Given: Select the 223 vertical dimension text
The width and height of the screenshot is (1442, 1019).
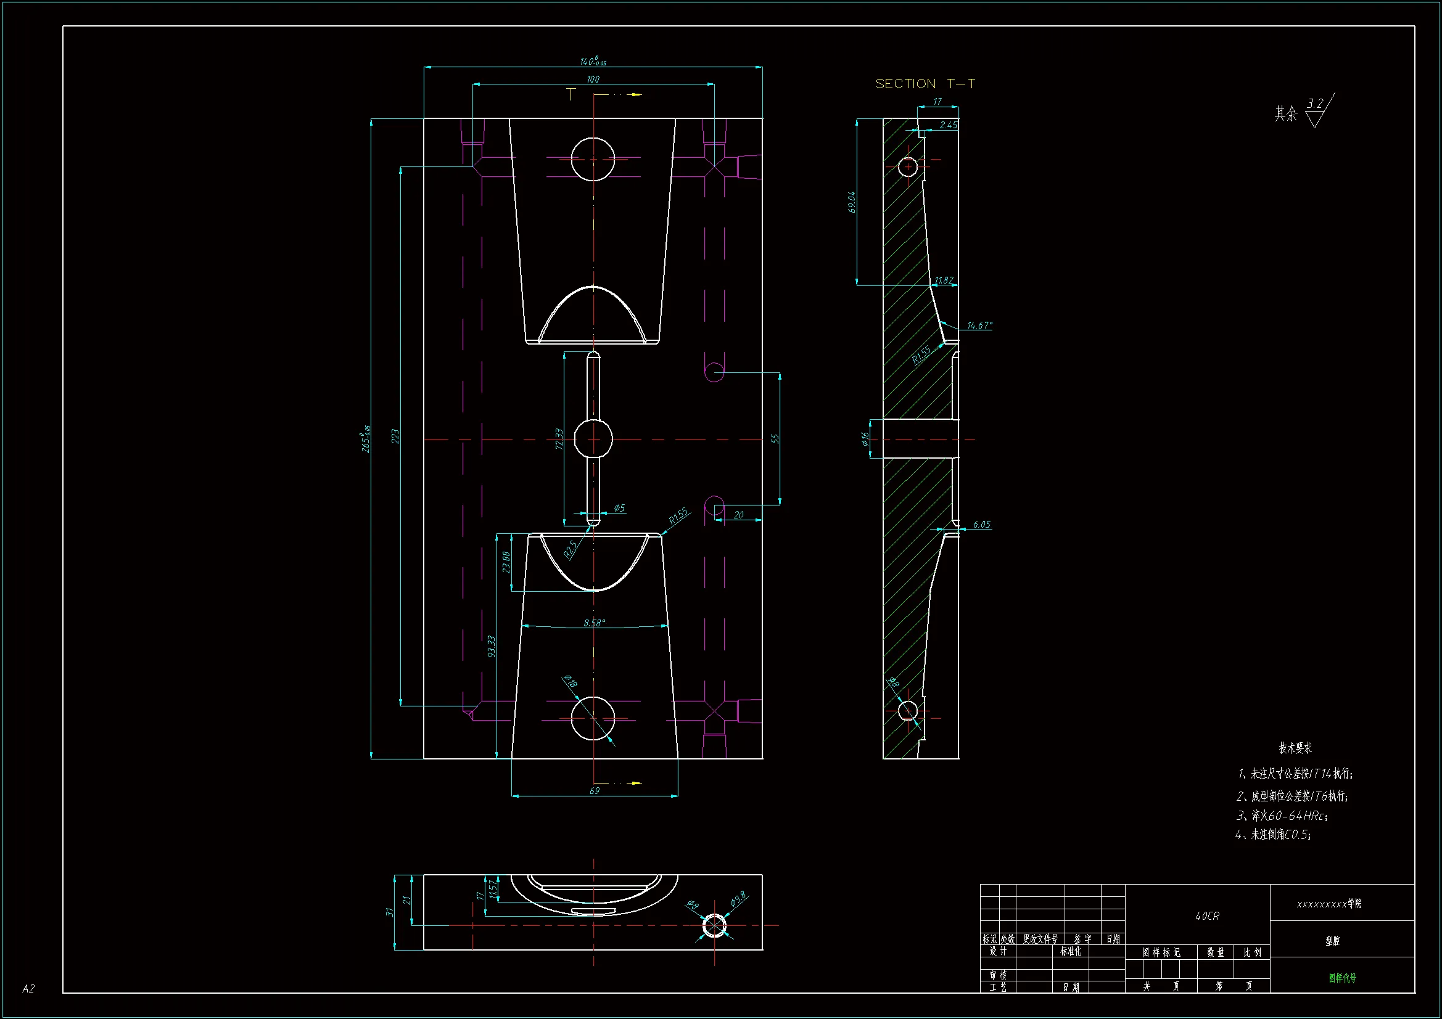Looking at the screenshot, I should coord(395,436).
